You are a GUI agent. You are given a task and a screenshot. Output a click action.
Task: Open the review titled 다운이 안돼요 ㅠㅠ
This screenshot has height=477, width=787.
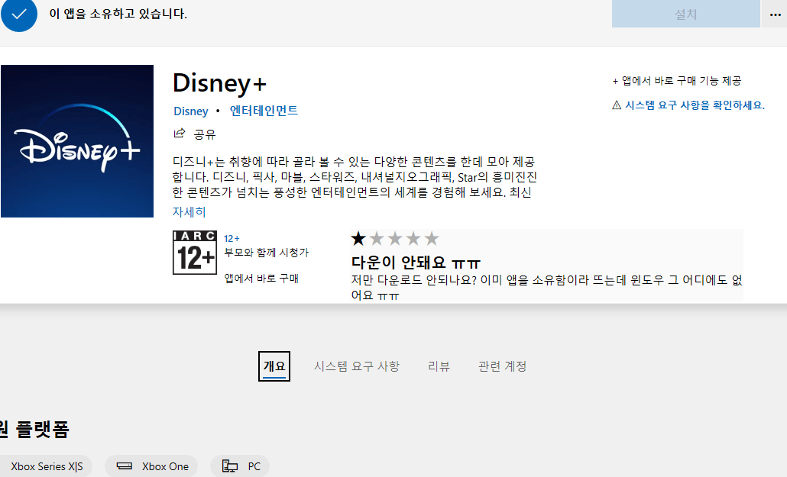point(416,263)
